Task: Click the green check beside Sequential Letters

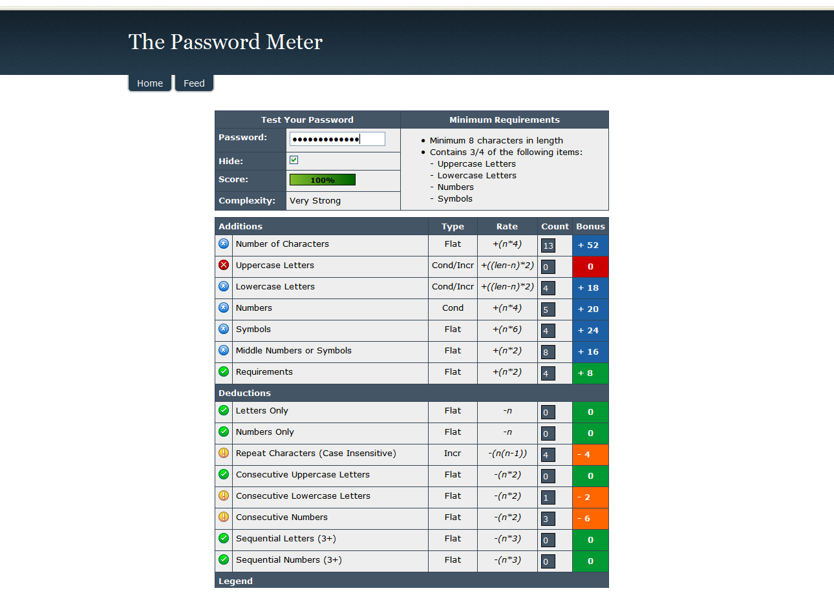Action: tap(224, 538)
